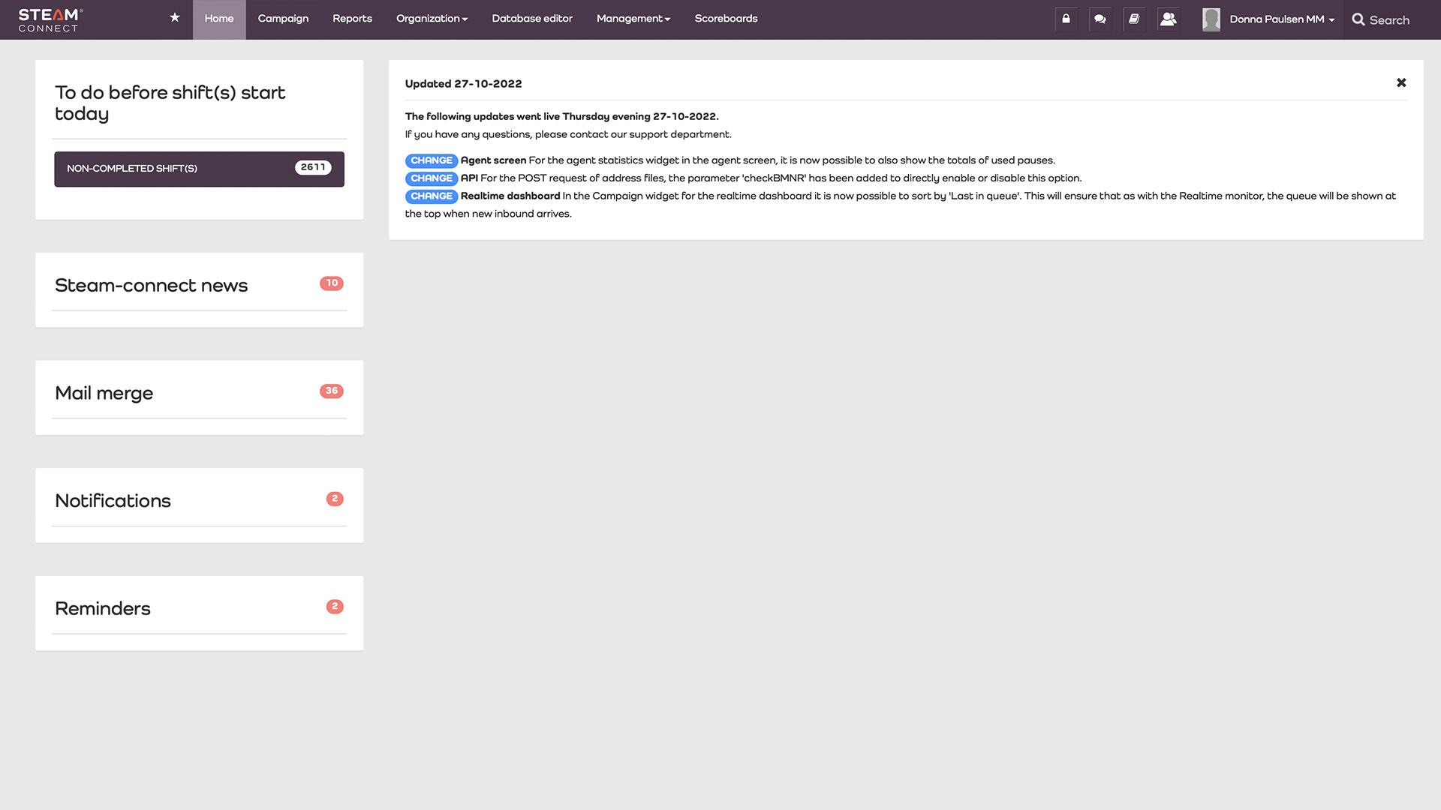This screenshot has width=1441, height=810.
Task: Expand the Management dropdown menu
Action: (633, 19)
